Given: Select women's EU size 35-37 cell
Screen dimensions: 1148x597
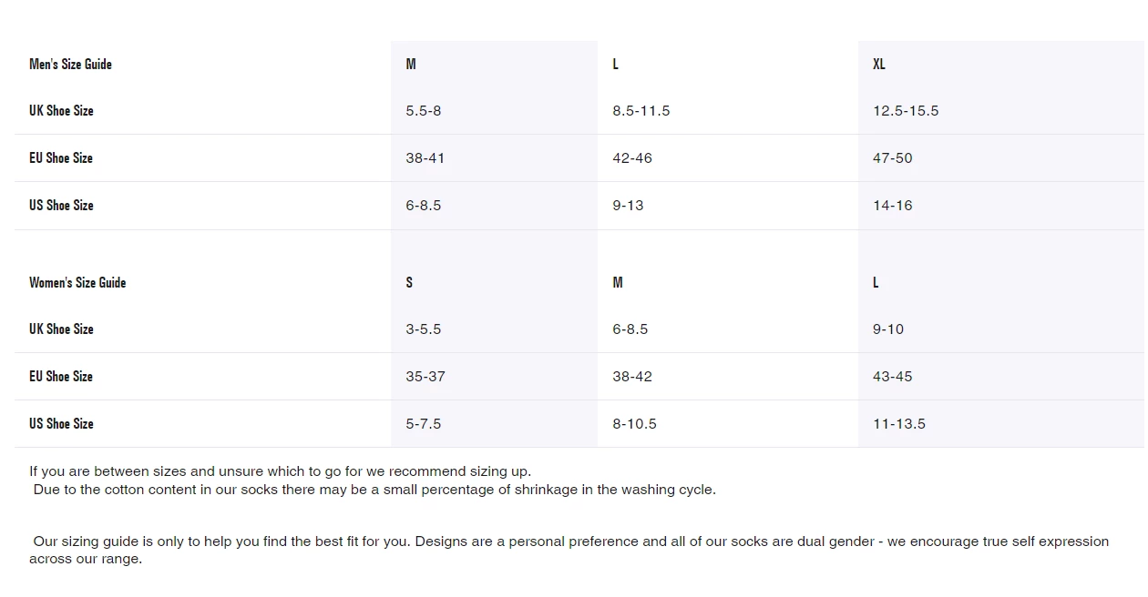Looking at the screenshot, I should tap(425, 377).
